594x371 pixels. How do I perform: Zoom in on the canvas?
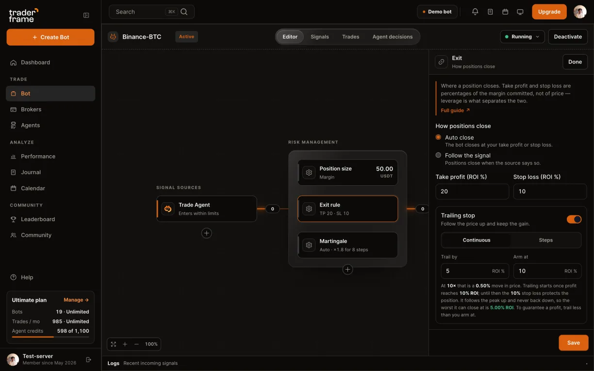125,344
